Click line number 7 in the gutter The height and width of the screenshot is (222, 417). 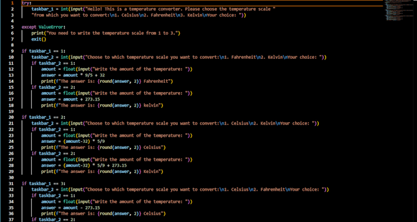pyautogui.click(x=12, y=39)
